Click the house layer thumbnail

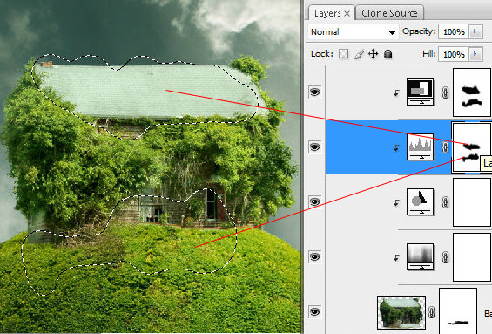click(x=401, y=312)
